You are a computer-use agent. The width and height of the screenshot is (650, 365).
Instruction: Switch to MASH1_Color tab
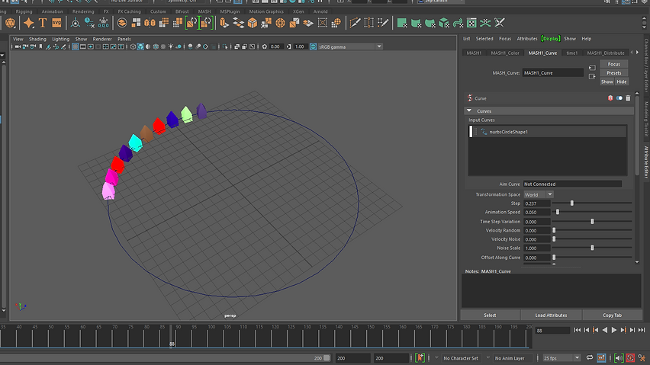(x=505, y=53)
